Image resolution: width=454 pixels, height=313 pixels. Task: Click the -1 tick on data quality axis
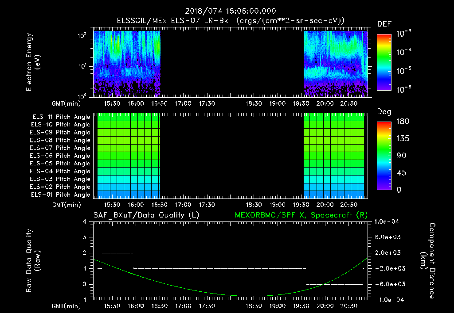coord(83,300)
